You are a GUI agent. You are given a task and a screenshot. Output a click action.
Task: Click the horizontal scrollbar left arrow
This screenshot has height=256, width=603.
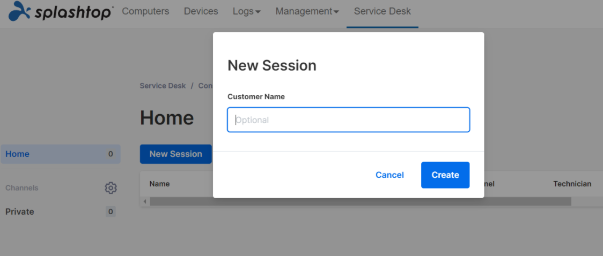click(145, 201)
